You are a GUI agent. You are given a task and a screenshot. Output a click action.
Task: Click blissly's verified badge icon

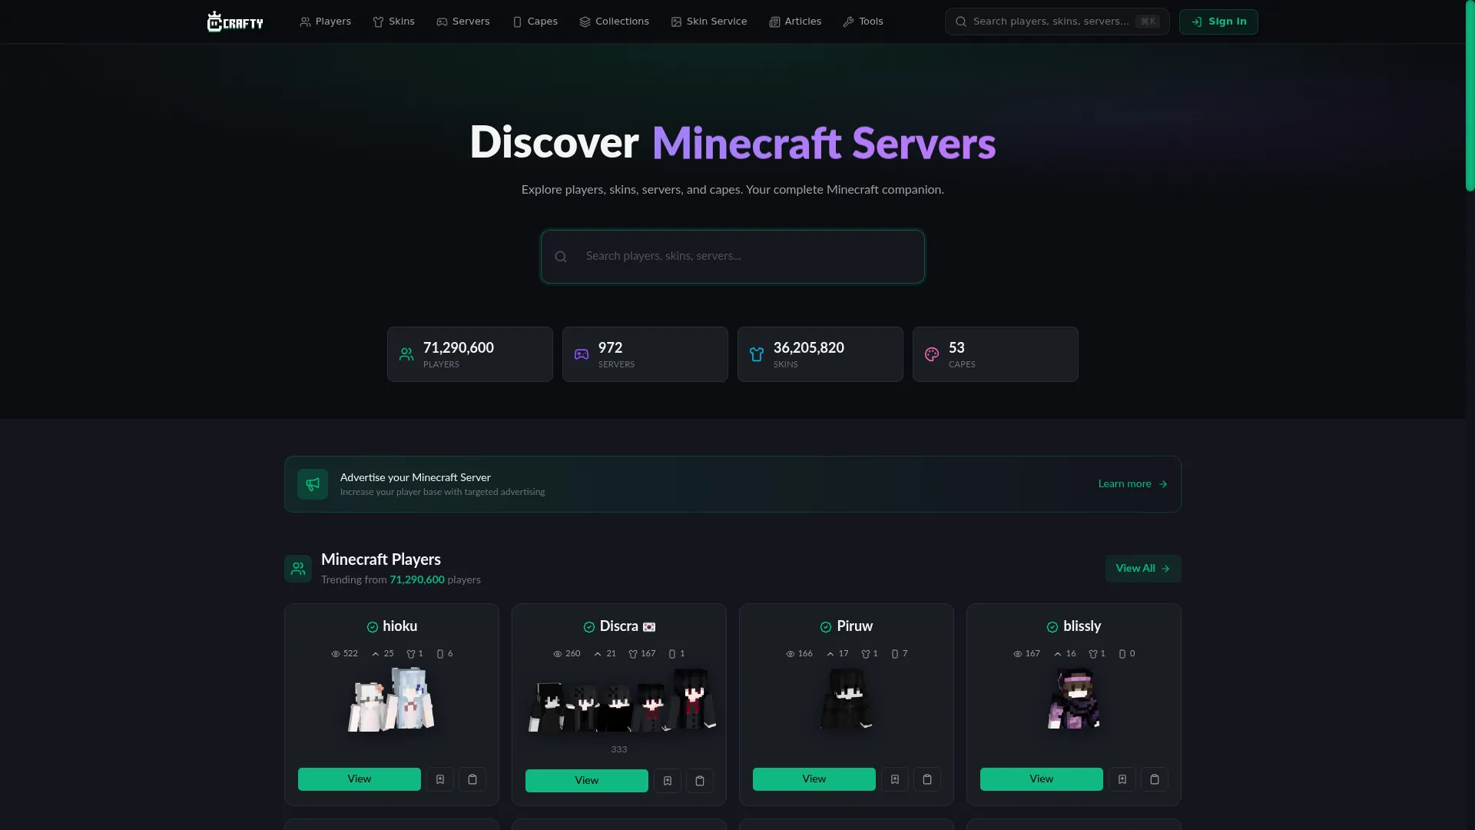coord(1052,627)
